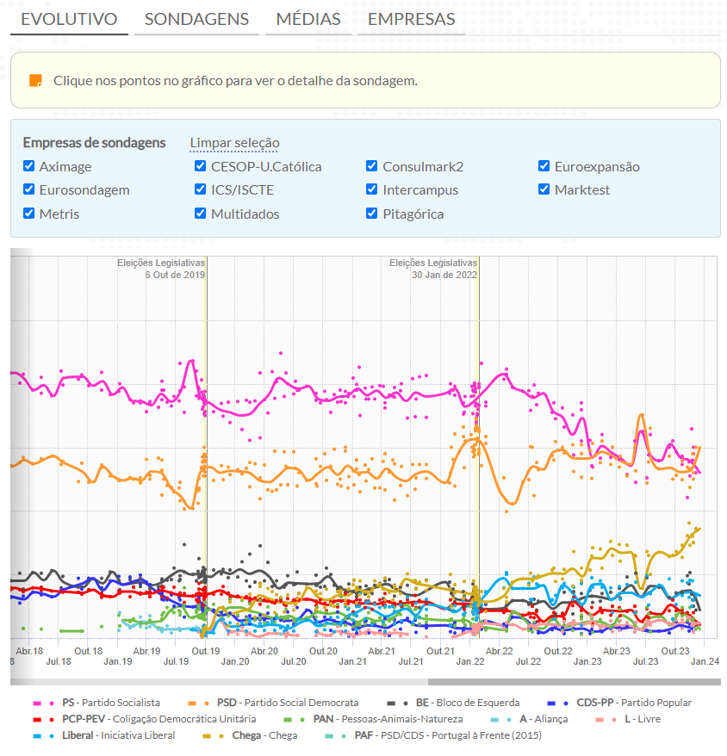
Task: Click the Livre legend entry
Action: tap(640, 719)
